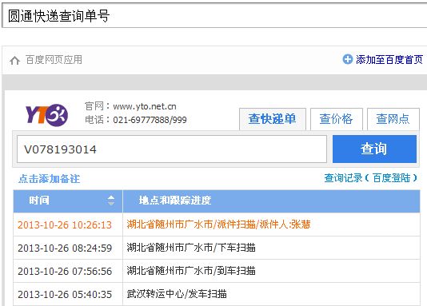Select the timestamp 2013-10-26 10:26:13
The width and height of the screenshot is (427, 306).
tap(65, 225)
